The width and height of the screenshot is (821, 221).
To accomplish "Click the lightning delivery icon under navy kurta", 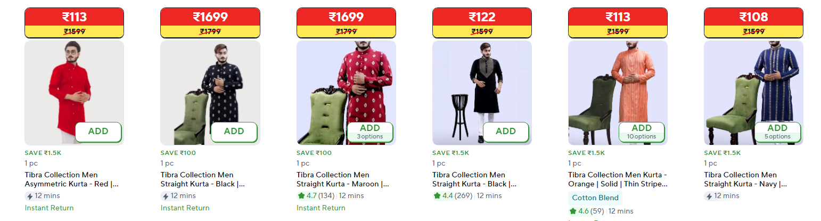I will click(709, 196).
